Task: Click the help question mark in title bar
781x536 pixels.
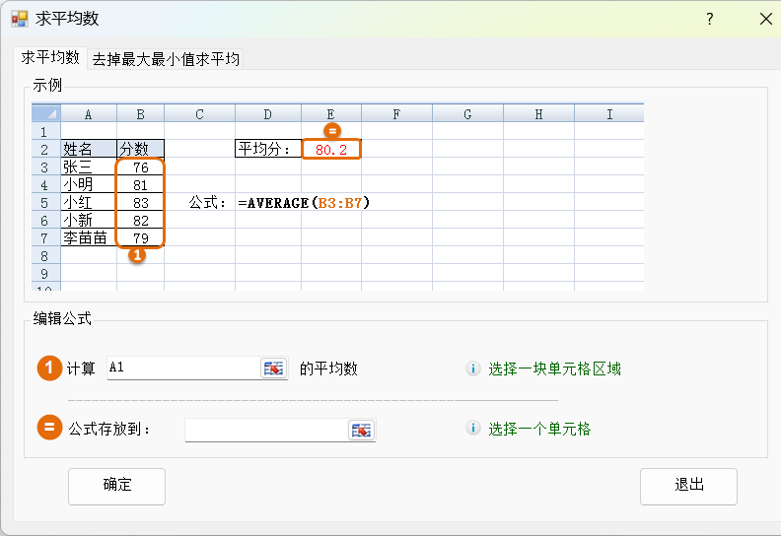Action: coord(709,20)
